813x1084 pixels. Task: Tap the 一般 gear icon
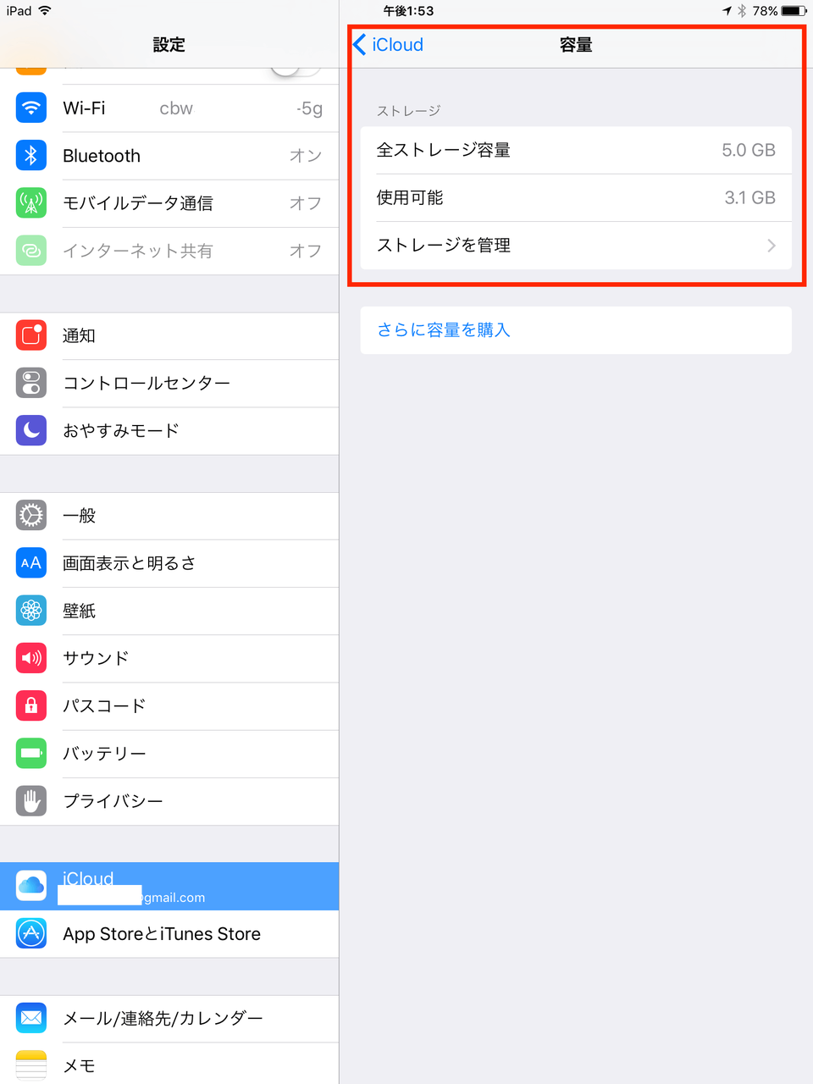(x=31, y=515)
